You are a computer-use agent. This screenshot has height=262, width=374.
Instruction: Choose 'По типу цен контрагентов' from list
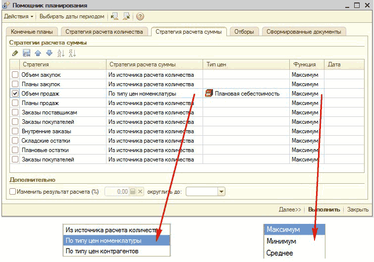tap(102, 251)
